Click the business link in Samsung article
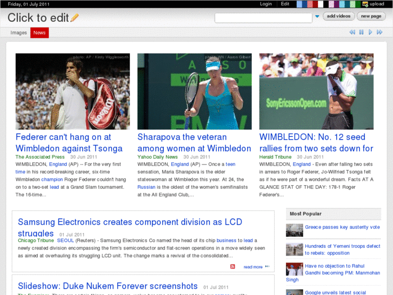 pyautogui.click(x=227, y=240)
